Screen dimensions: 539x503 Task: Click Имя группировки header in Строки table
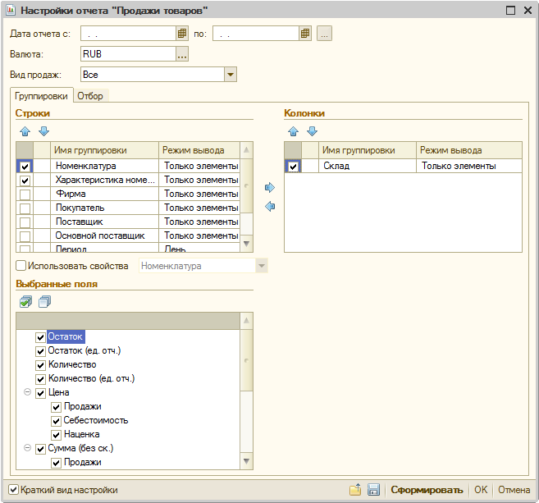coord(104,150)
